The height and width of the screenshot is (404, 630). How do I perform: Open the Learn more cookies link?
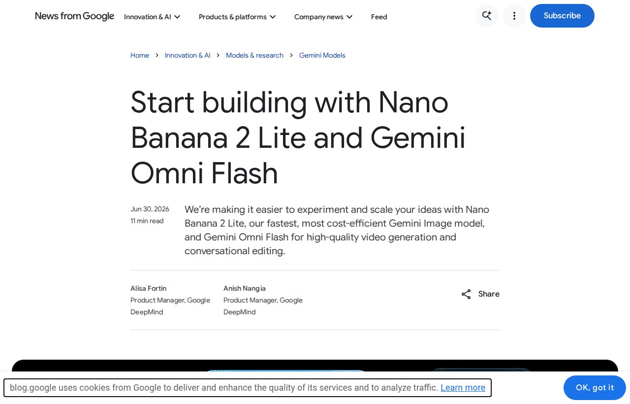(x=463, y=388)
